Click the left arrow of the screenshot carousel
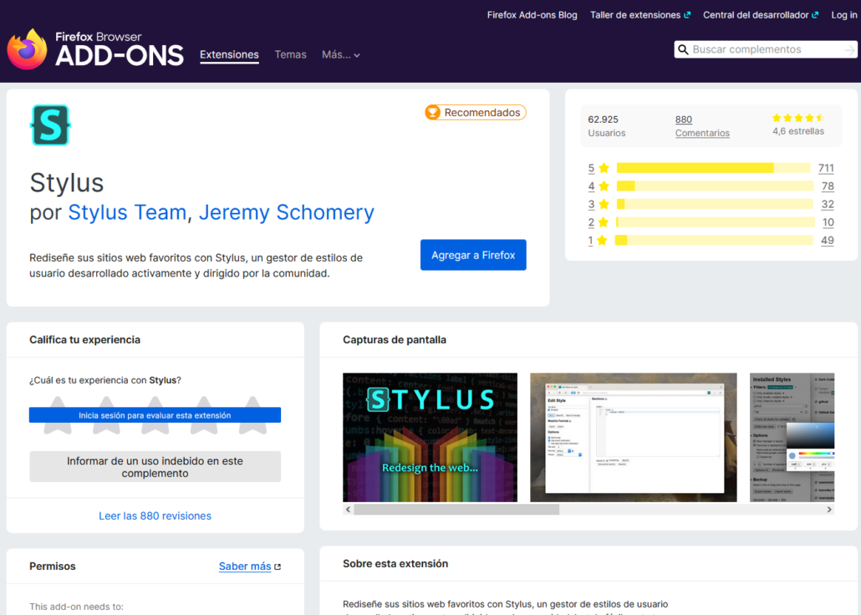Viewport: 861px width, 615px height. tap(346, 508)
